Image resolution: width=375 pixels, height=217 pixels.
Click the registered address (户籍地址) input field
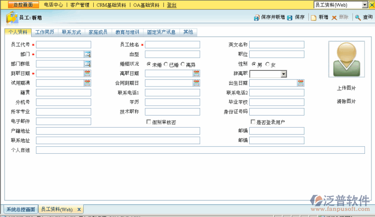118,131
